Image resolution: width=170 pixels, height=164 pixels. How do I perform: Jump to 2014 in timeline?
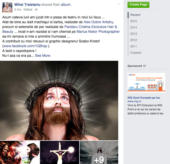pos(134,28)
